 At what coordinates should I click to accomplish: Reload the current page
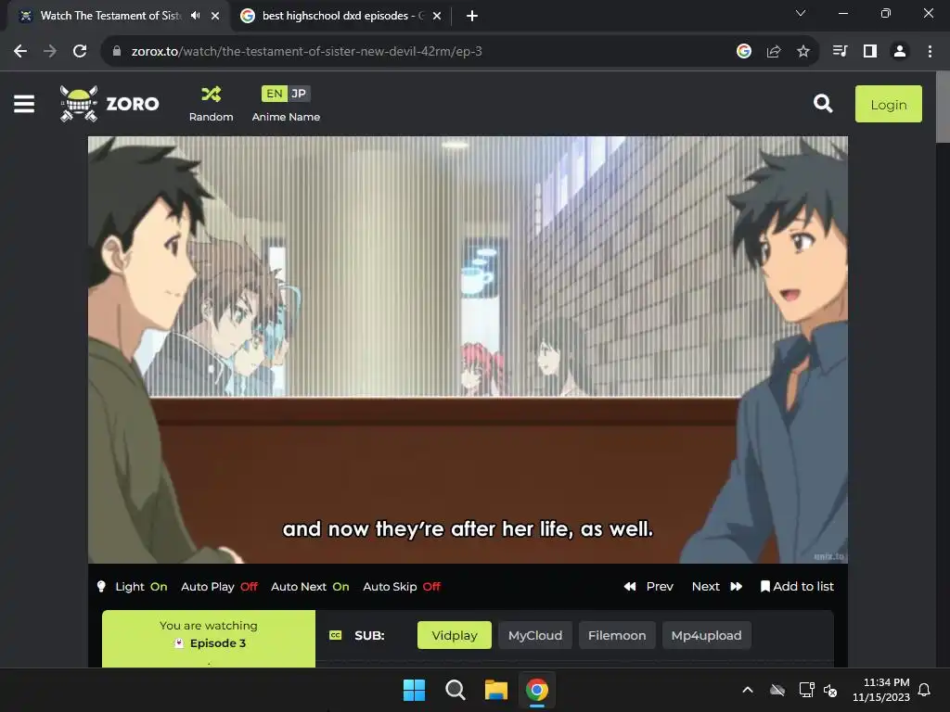click(80, 52)
